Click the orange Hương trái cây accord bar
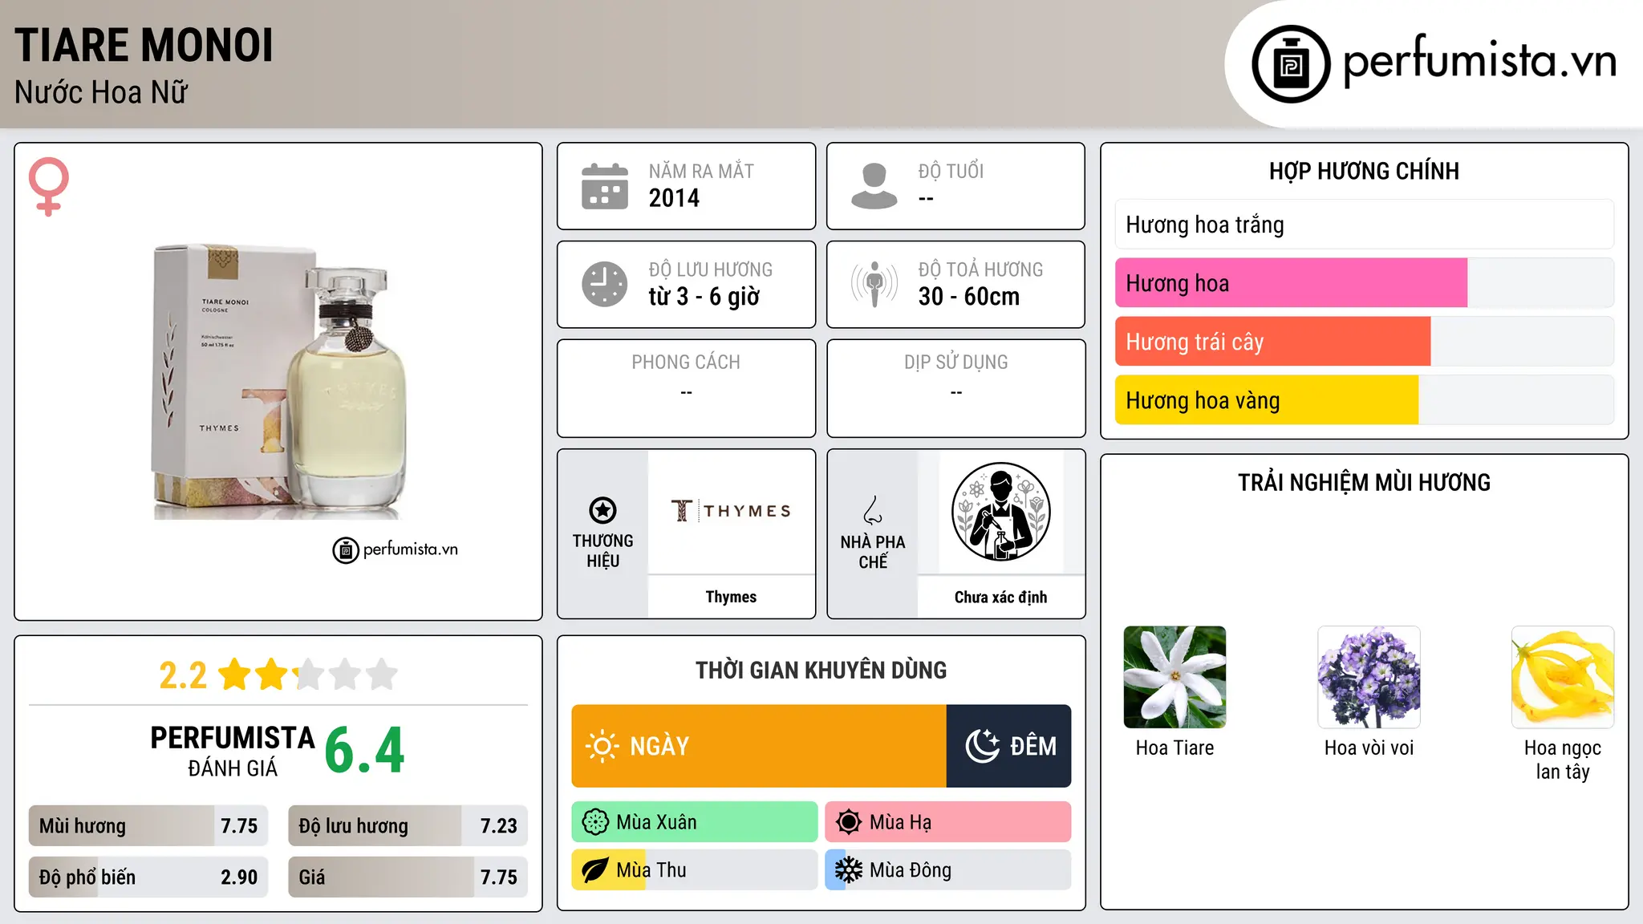 pos(1364,342)
